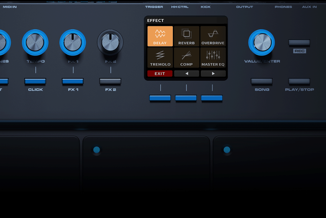Click the HH CTRL jack label
The width and height of the screenshot is (326, 218).
coord(180,7)
